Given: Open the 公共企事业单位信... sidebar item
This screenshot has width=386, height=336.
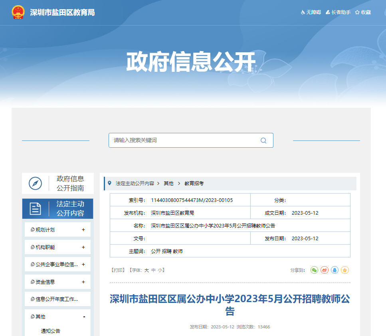Looking at the screenshot, I should [57, 264].
